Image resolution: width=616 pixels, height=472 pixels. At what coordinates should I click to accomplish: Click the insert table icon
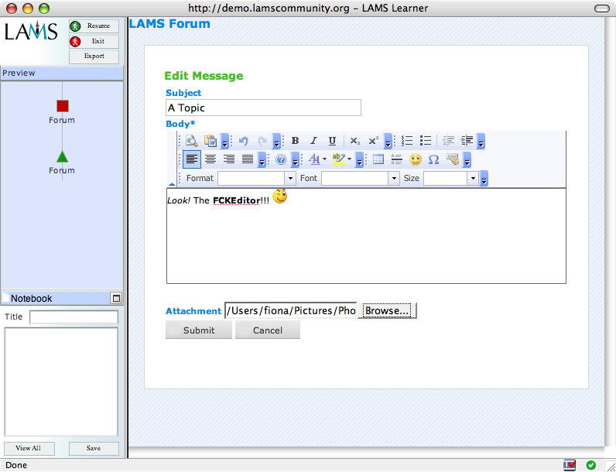(x=378, y=159)
